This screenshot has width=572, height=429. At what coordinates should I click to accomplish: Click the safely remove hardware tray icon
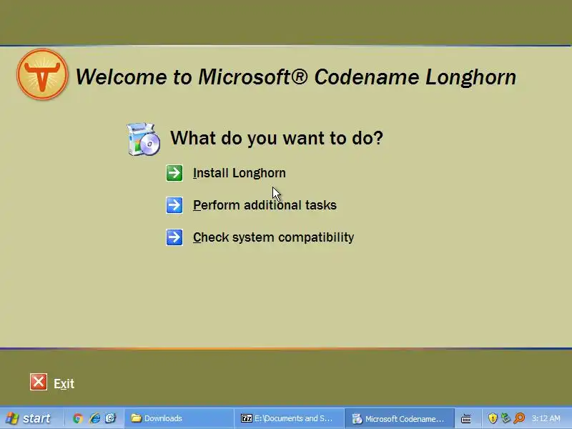click(506, 418)
